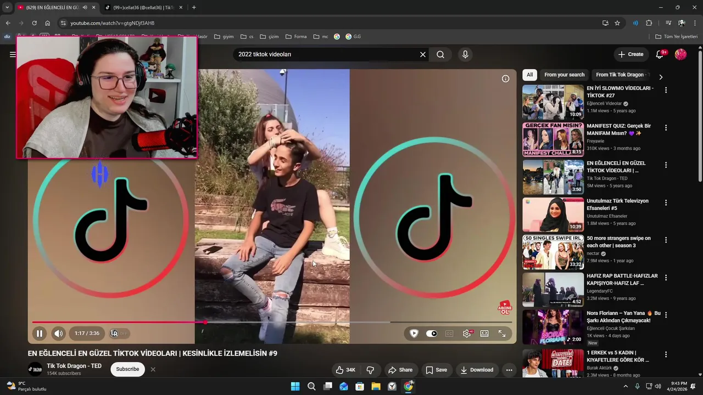Open the YouTube account avatar menu
Image resolution: width=703 pixels, height=395 pixels.
(680, 54)
